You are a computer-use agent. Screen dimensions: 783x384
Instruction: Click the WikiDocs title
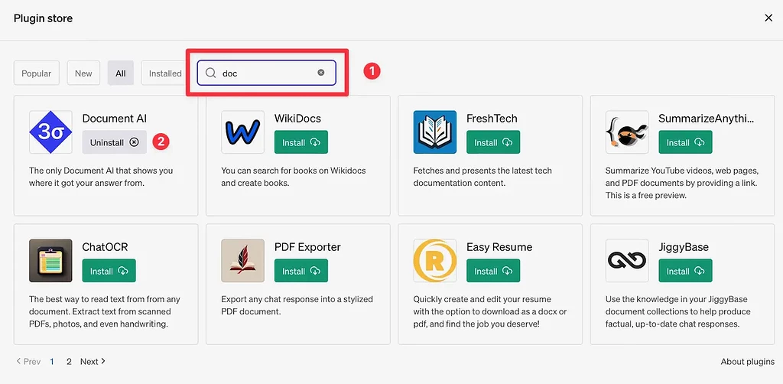297,119
